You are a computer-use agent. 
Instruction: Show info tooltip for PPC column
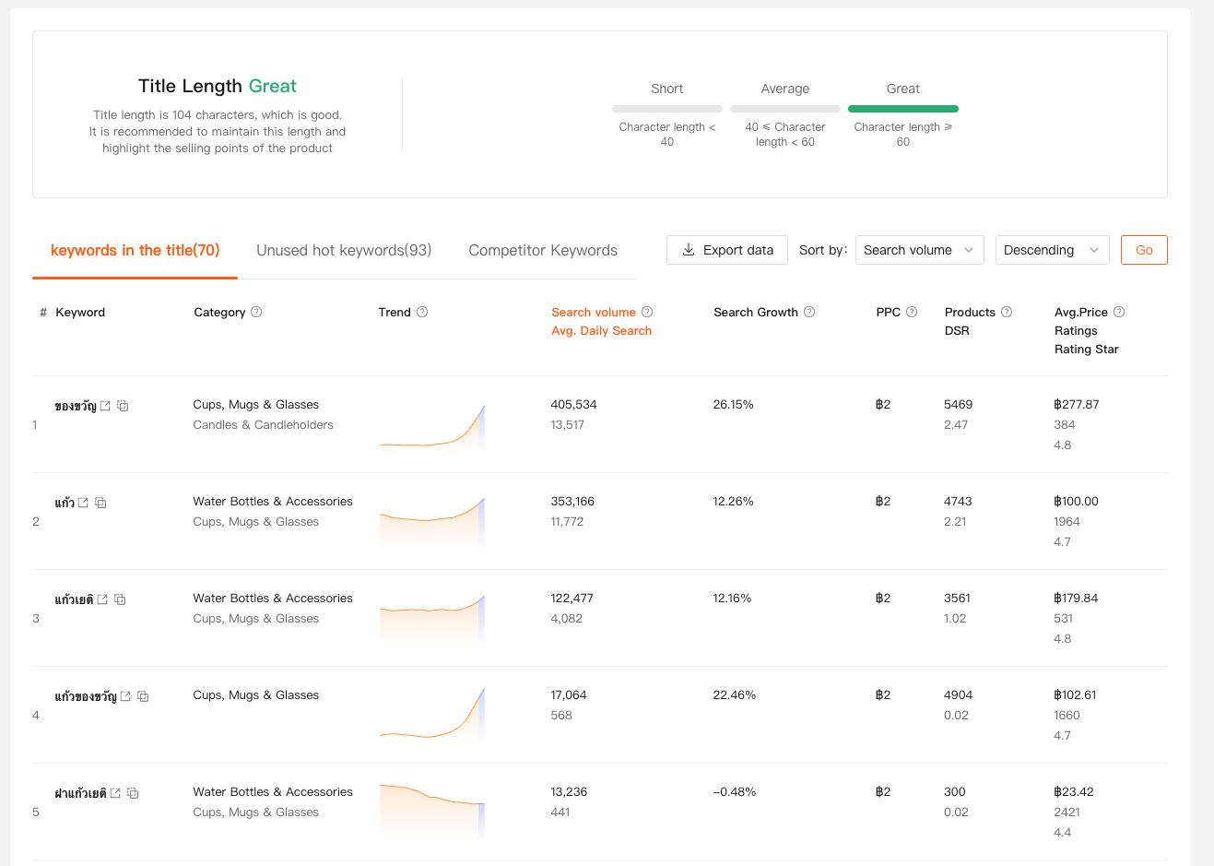912,312
